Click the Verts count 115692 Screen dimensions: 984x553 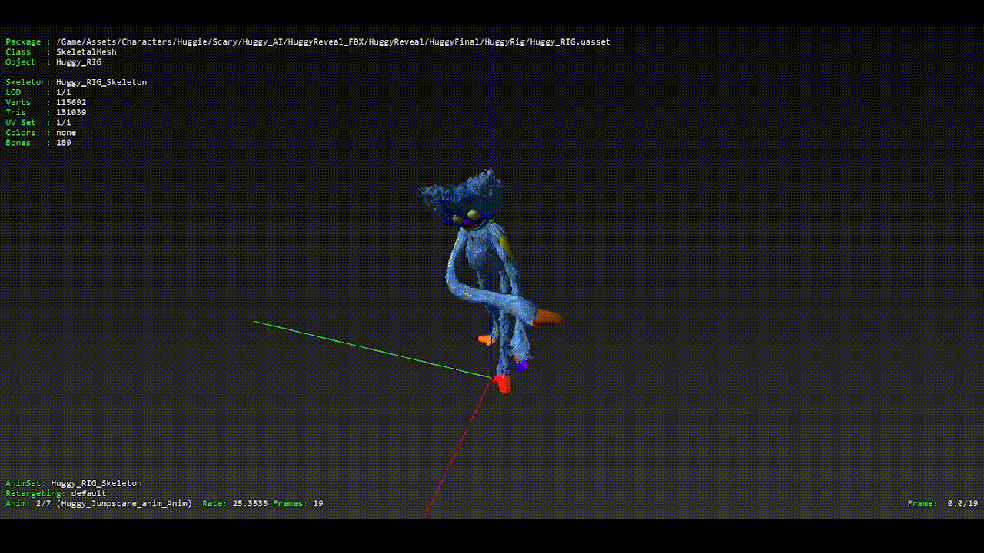(71, 102)
